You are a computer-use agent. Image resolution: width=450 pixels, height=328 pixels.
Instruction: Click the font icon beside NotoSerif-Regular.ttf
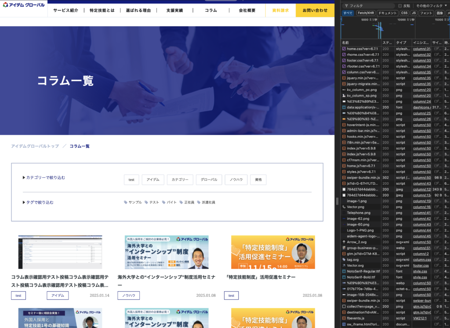(x=344, y=271)
